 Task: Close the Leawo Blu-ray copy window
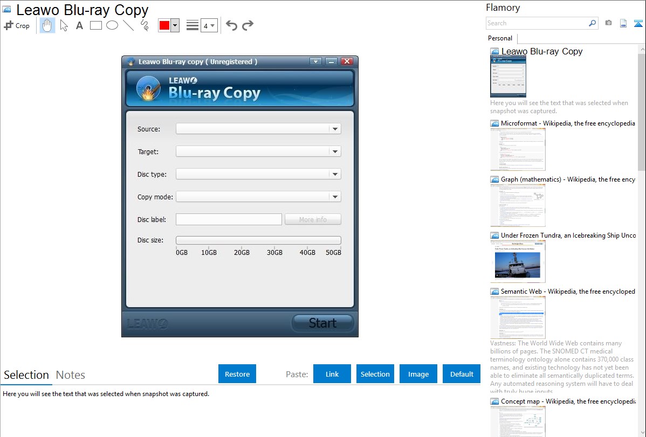click(347, 61)
